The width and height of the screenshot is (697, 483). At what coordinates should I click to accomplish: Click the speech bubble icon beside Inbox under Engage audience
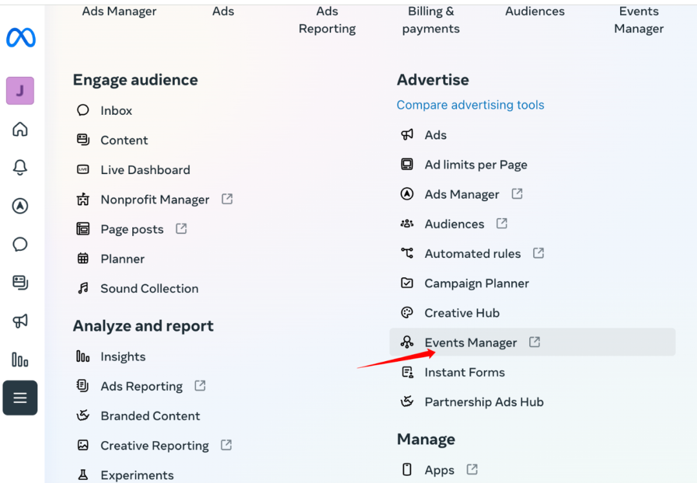click(83, 110)
